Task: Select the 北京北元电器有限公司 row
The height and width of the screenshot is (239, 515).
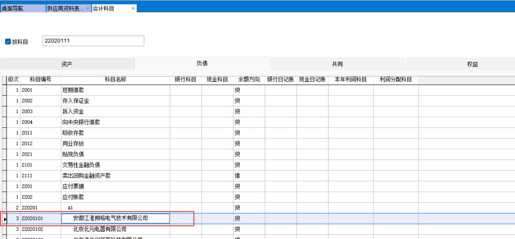Action: pyautogui.click(x=100, y=229)
